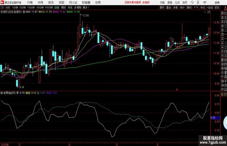
Task: Switch to 5分钟 chart period
Action: pyautogui.click(x=23, y=7)
